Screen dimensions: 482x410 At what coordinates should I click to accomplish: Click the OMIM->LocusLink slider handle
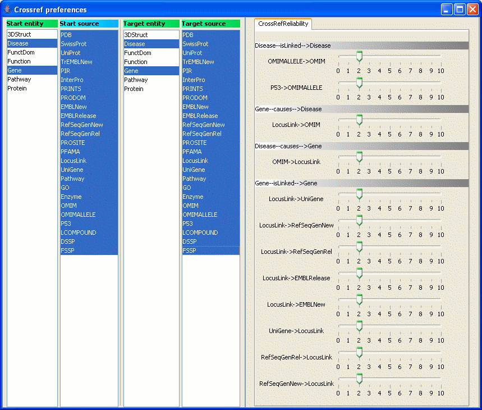click(x=359, y=157)
